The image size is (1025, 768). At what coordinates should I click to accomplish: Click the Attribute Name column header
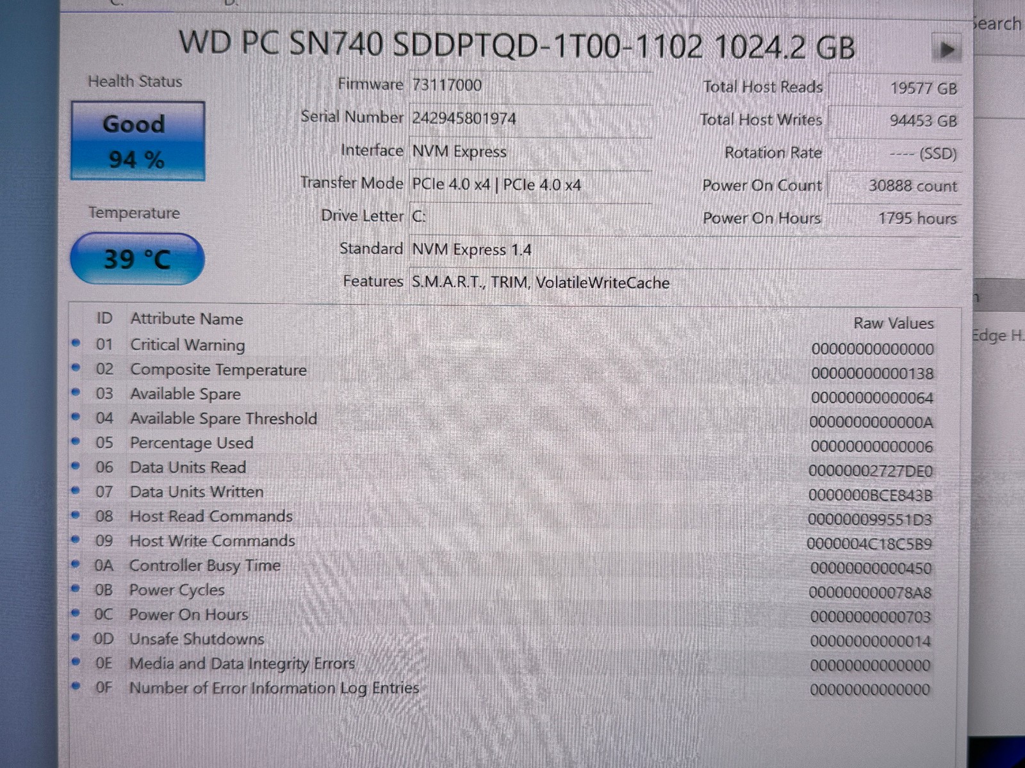click(x=187, y=319)
